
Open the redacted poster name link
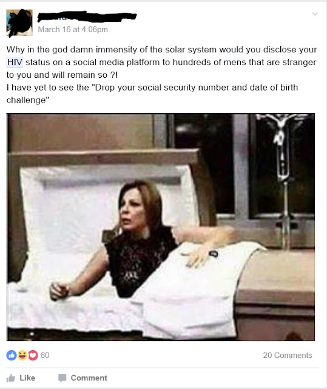point(87,16)
